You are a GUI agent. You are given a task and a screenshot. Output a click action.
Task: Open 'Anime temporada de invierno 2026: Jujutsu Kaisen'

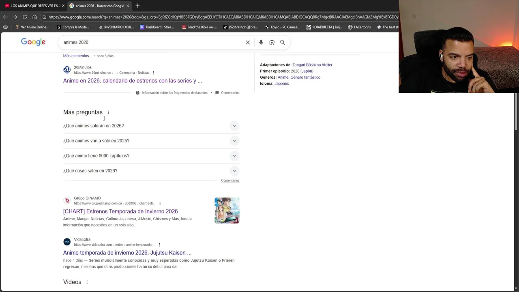[127, 253]
